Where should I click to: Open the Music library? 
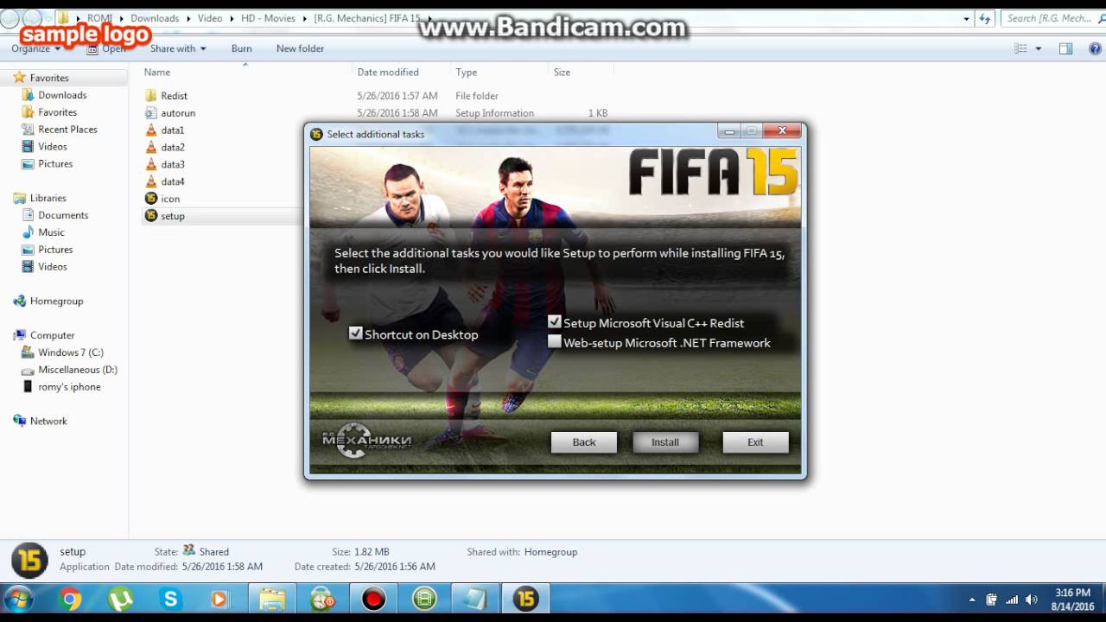(51, 232)
